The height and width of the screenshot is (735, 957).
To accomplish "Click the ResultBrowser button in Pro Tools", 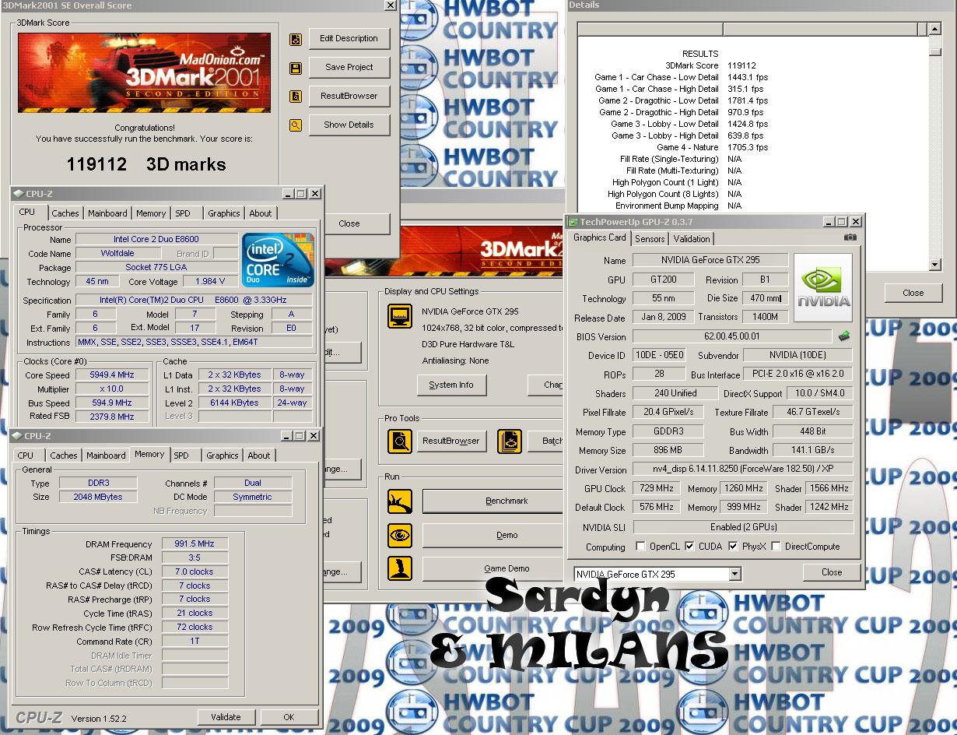I will 451,441.
